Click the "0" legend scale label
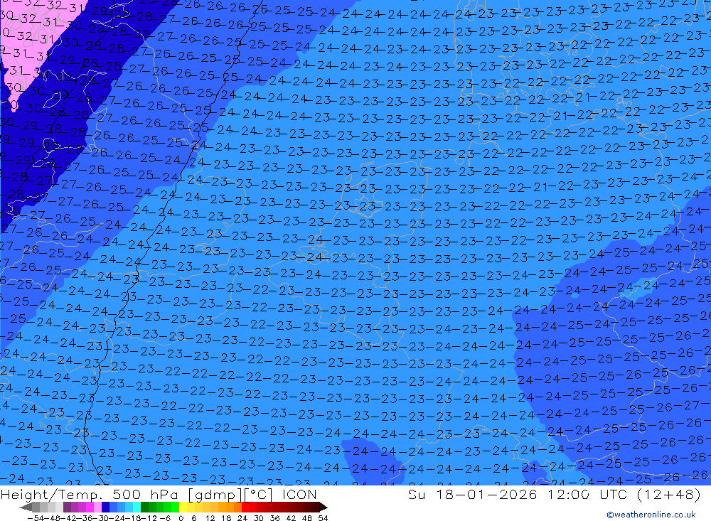This screenshot has width=711, height=521. tap(181, 518)
